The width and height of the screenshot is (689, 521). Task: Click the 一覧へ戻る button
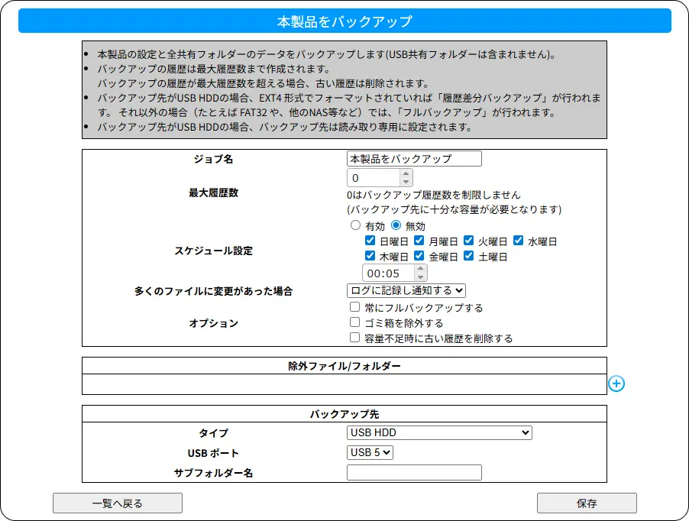[117, 503]
